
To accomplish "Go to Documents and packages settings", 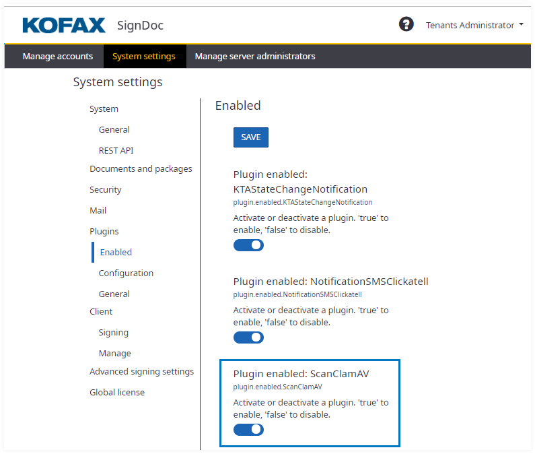I will pos(141,168).
